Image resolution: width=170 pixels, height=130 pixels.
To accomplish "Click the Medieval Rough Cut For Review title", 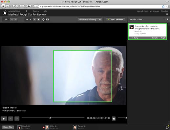I will pos(27,14).
